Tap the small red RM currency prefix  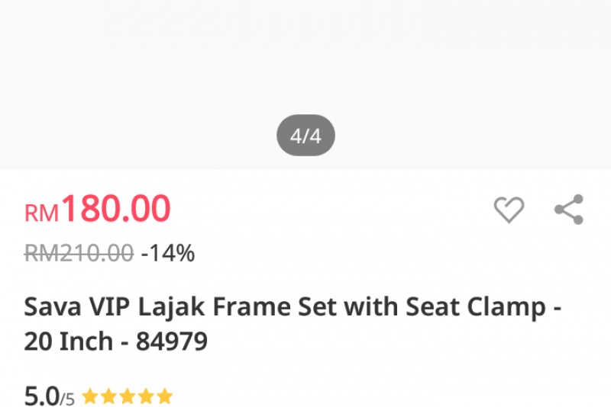coord(41,213)
